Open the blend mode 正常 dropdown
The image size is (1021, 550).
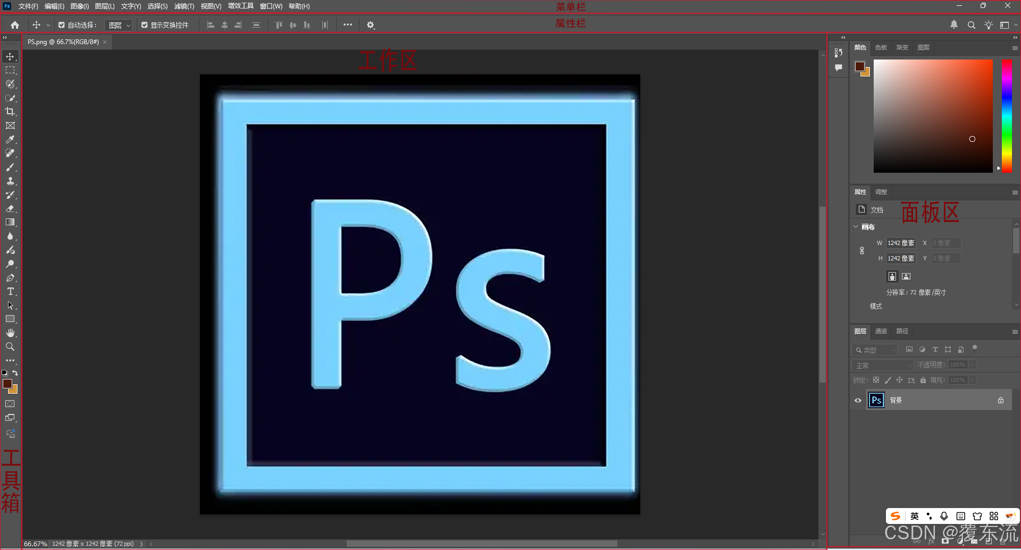point(883,365)
